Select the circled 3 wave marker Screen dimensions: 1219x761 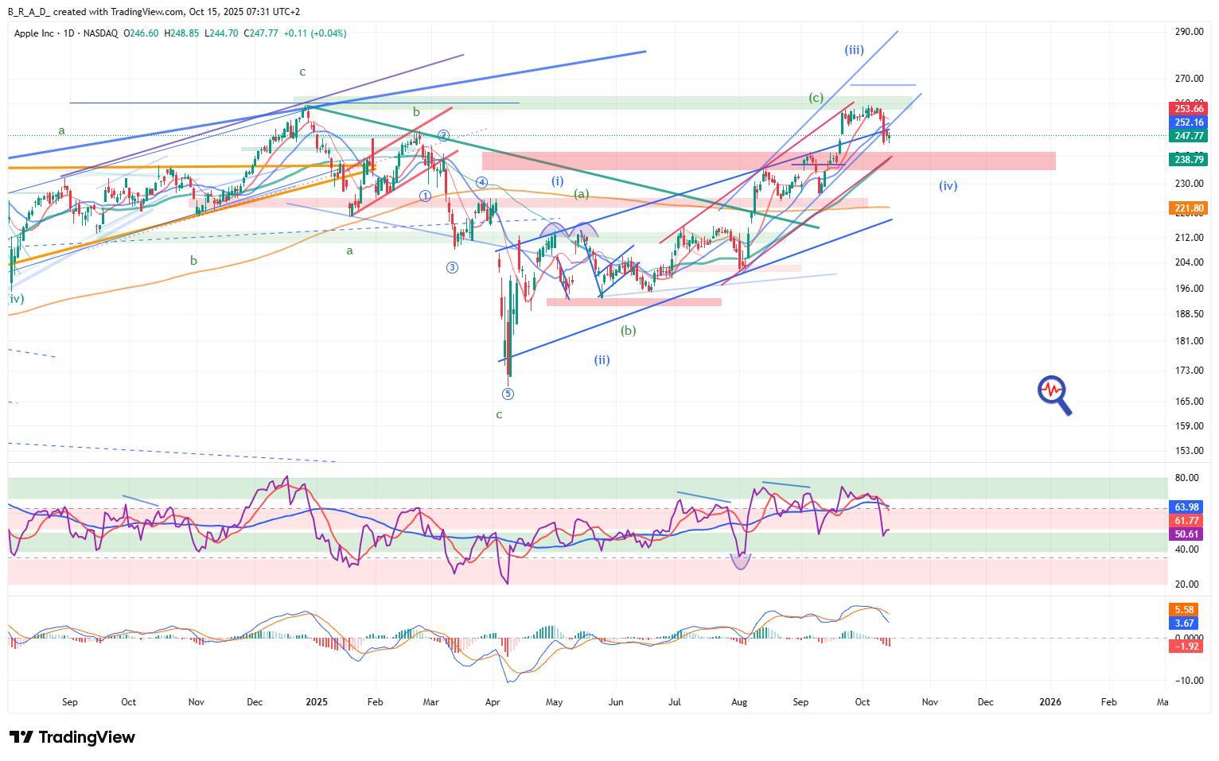tap(452, 267)
